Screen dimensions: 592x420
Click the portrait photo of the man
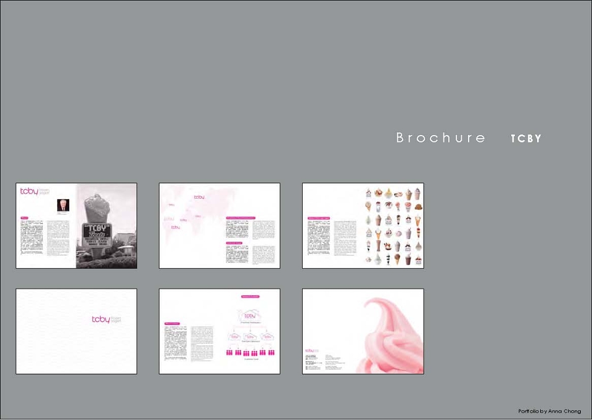coord(63,205)
